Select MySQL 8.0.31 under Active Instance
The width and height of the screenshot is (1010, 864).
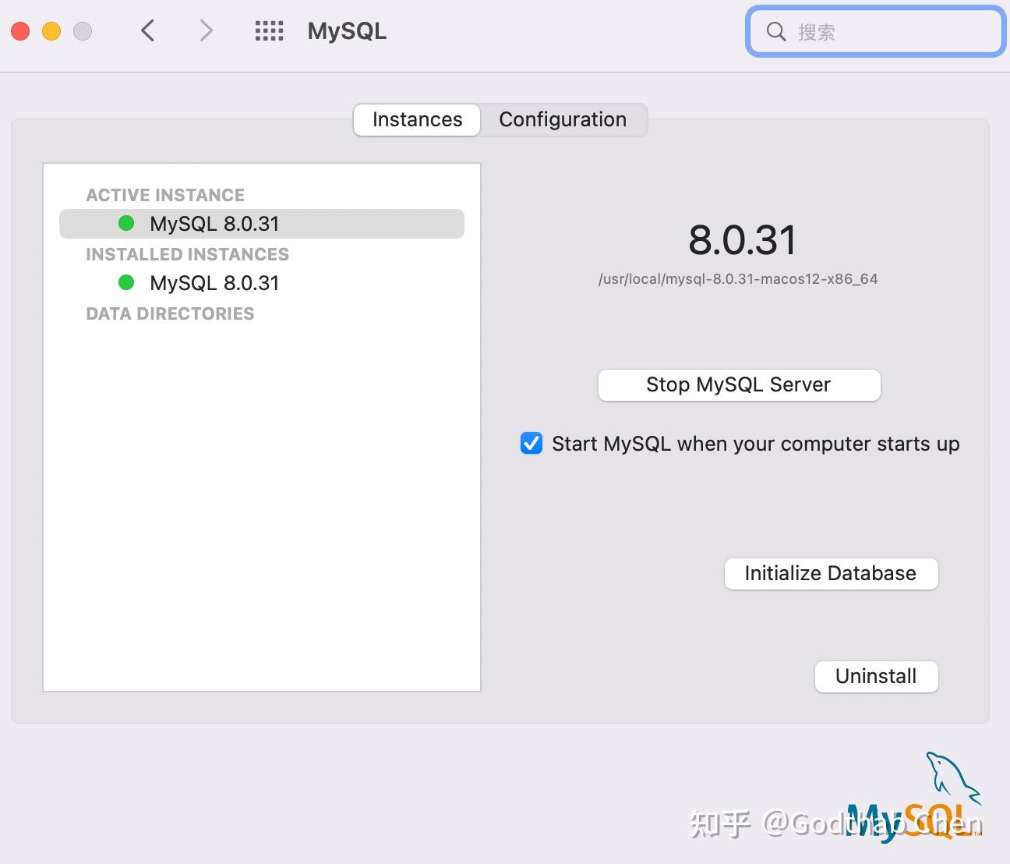(x=214, y=223)
